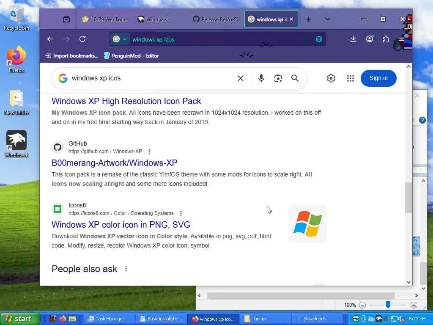
Task: Open the new tab plus button
Action: click(308, 19)
